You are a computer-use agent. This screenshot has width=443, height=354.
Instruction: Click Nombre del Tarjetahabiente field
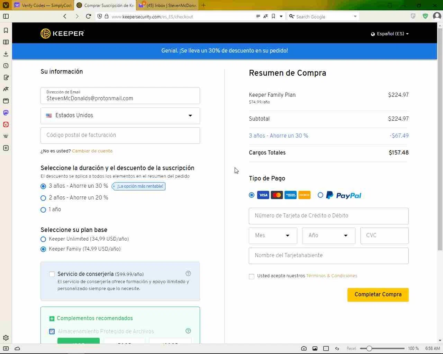point(329,256)
